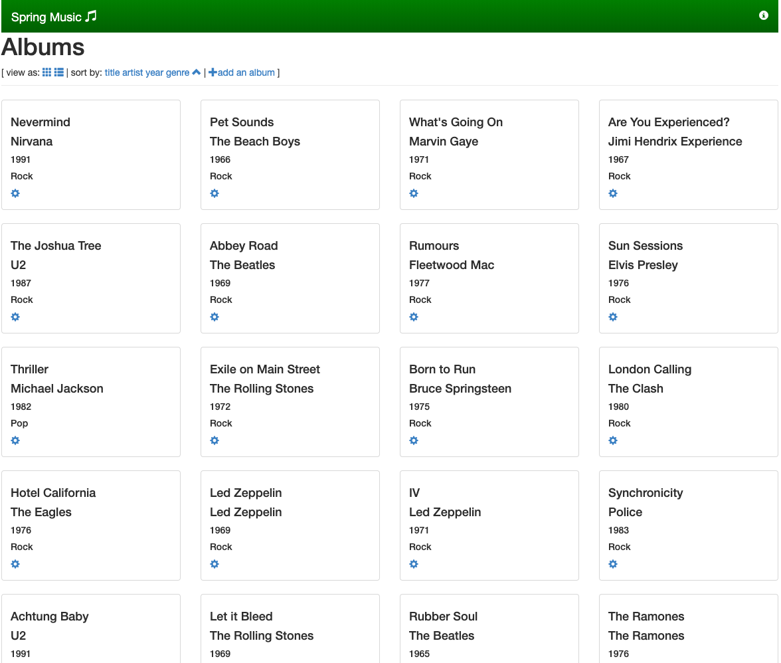The width and height of the screenshot is (781, 663).
Task: Click Albums page heading
Action: (43, 47)
